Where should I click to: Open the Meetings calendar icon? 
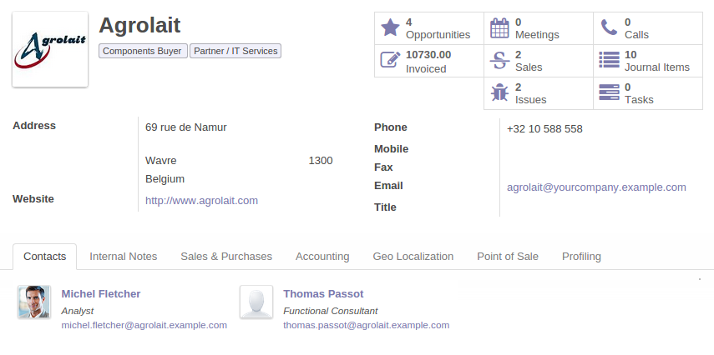[499, 28]
